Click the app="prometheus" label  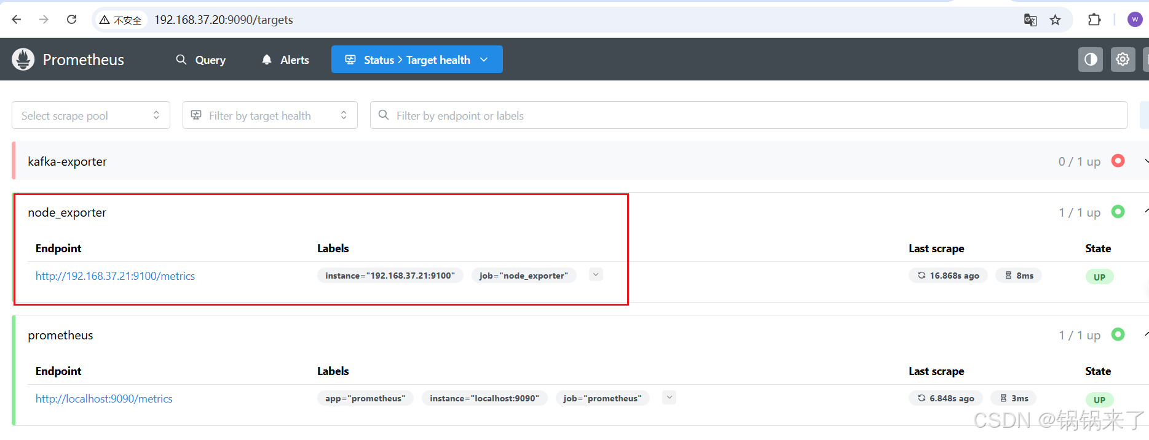tap(365, 398)
